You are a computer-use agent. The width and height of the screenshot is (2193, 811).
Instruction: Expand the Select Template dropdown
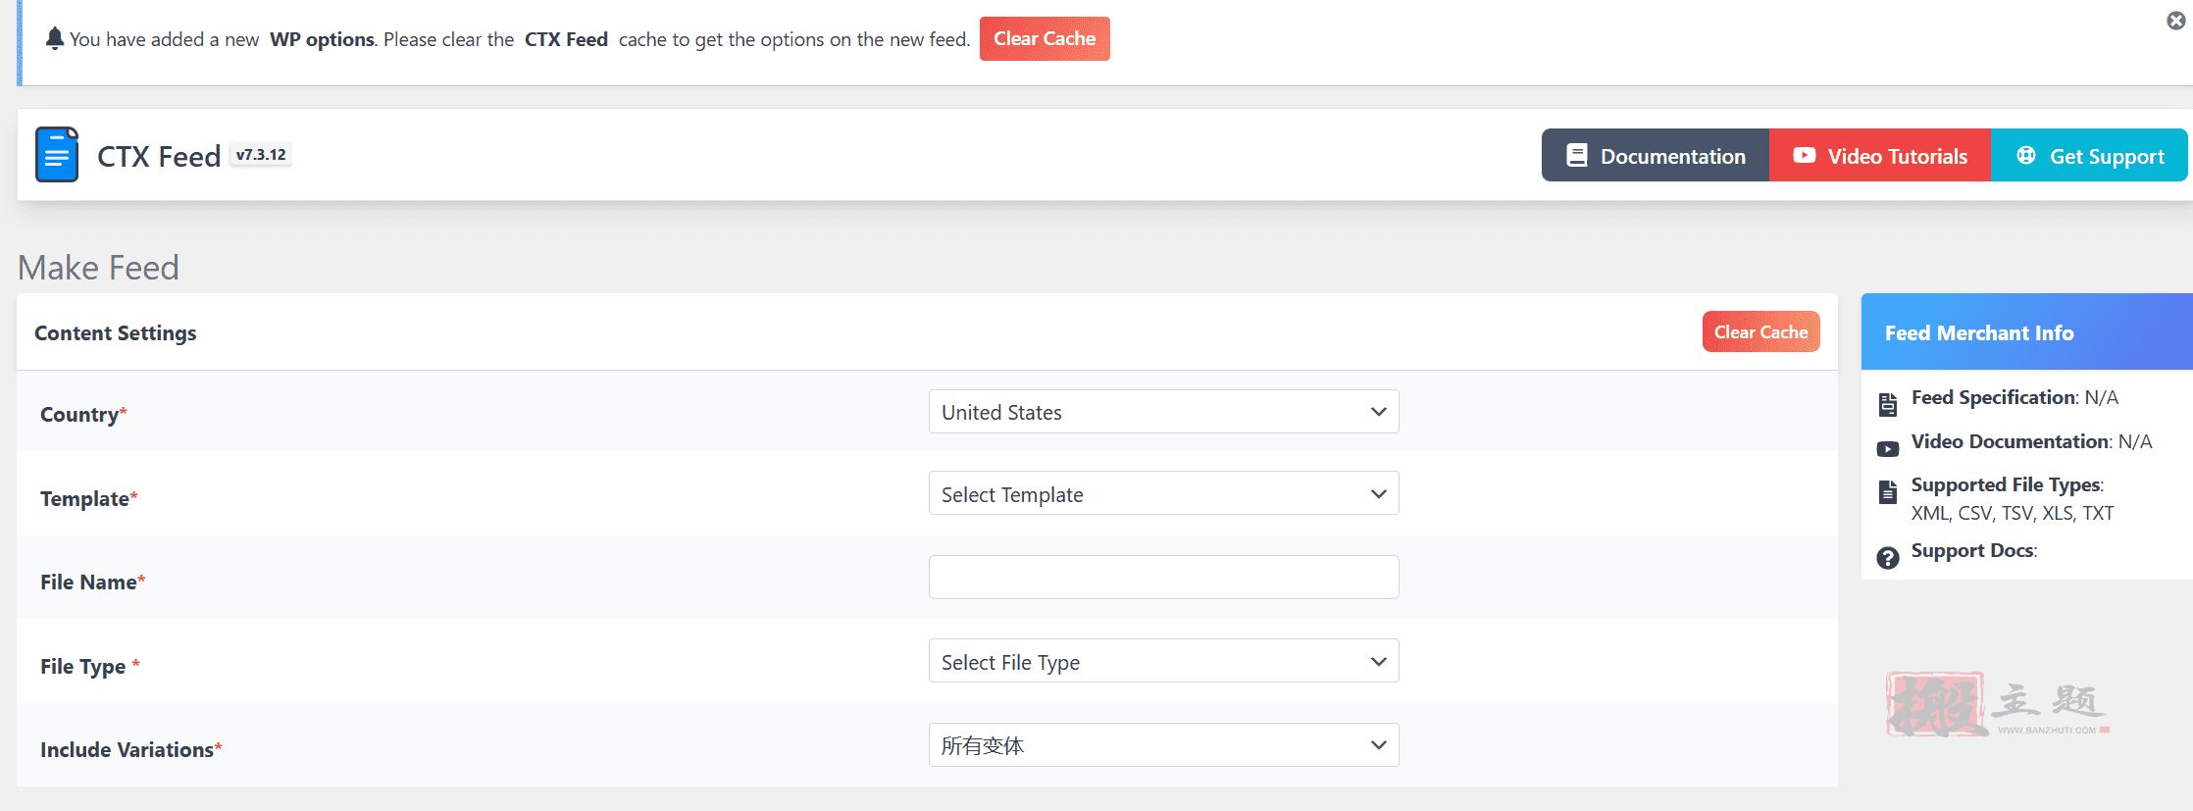pos(1163,493)
